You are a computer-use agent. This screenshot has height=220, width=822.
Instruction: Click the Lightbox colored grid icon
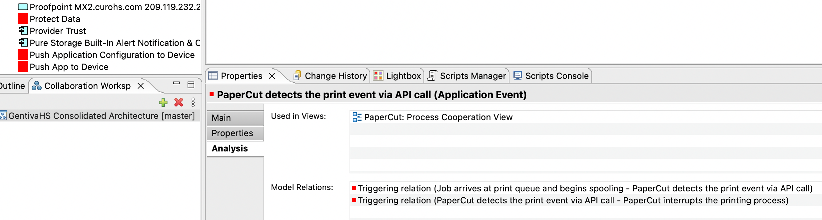(378, 76)
